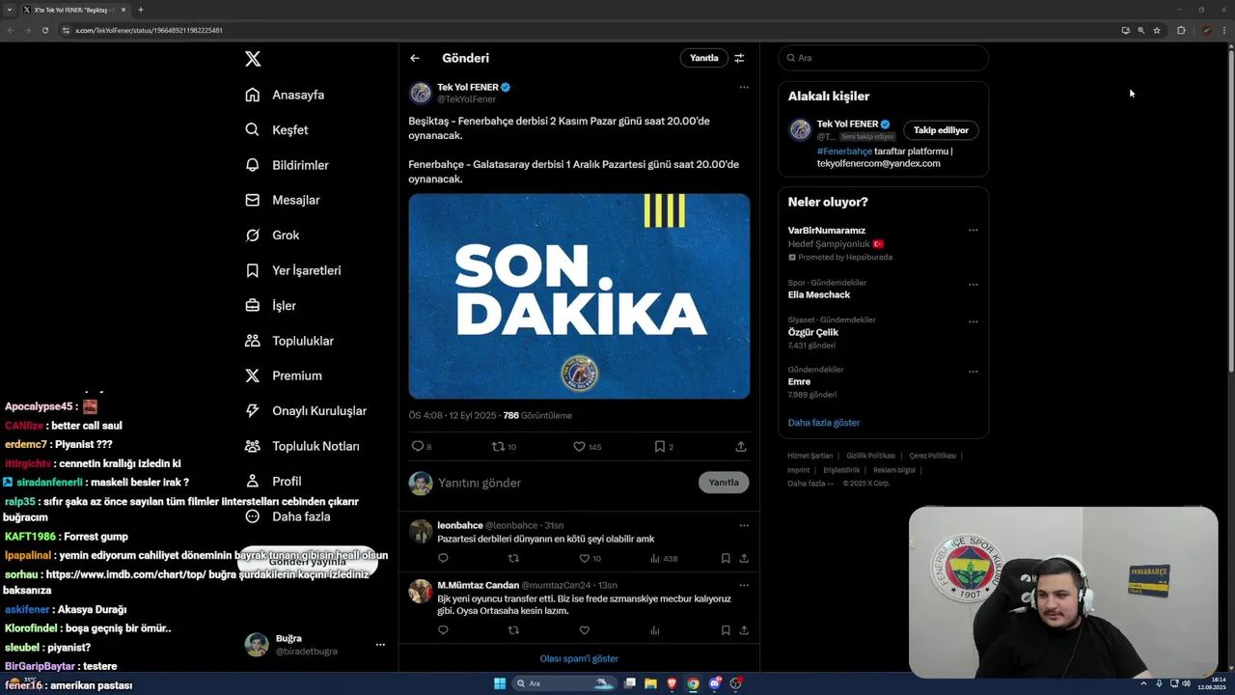Click the Premium X icon
Screen dimensions: 1235x695
253,375
